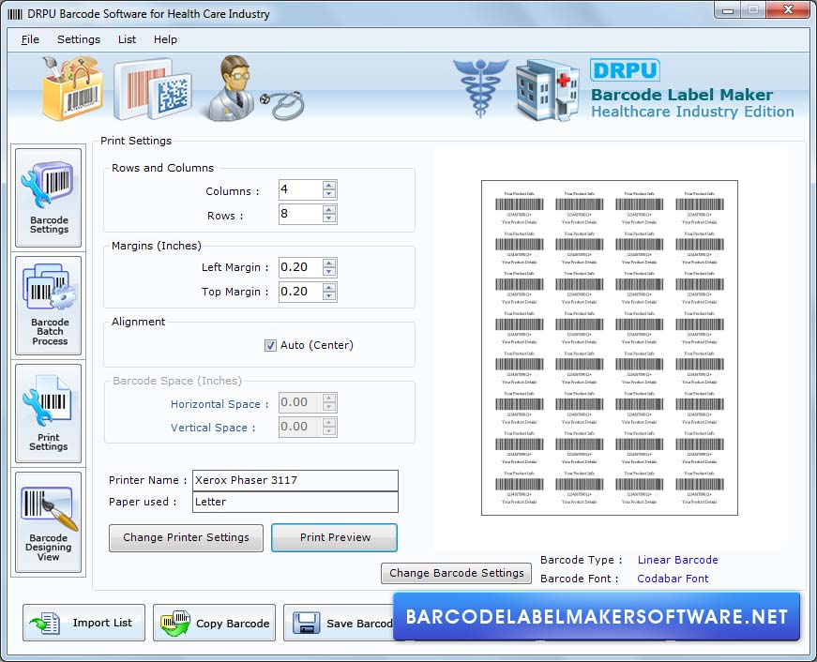Click the Columns input field
Screen dimensions: 817x662
[300, 189]
